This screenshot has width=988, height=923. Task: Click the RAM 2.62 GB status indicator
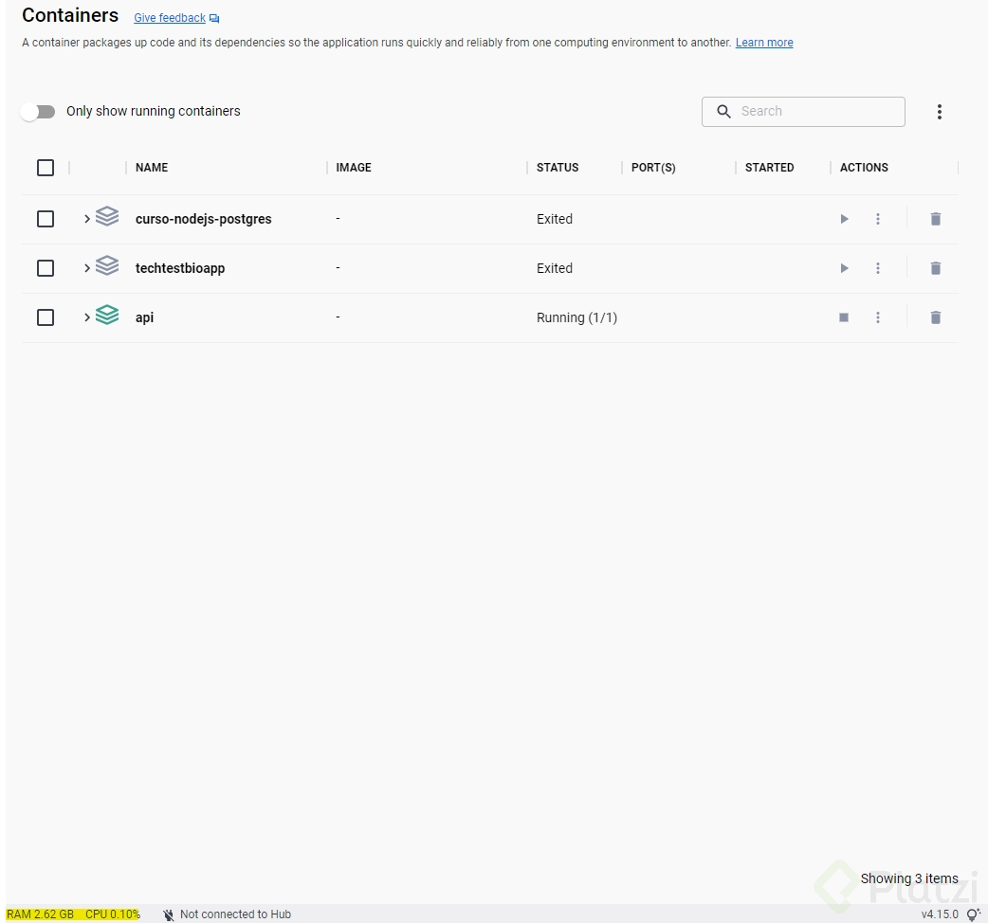[x=41, y=914]
